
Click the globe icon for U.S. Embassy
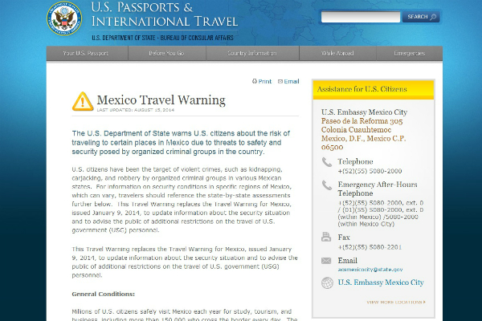326,282
